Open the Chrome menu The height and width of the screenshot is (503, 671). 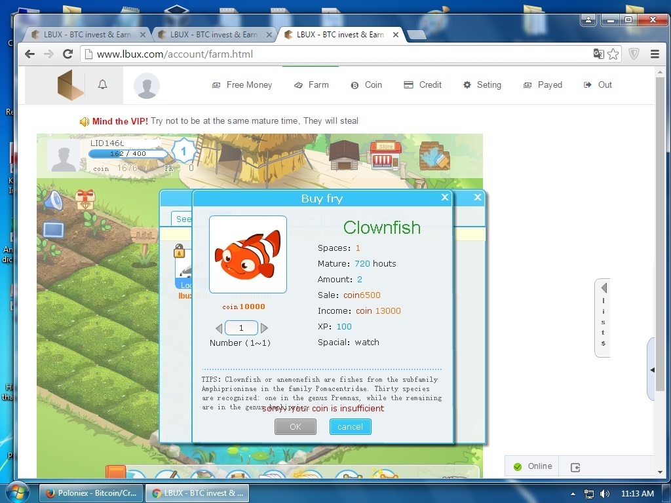pyautogui.click(x=655, y=54)
